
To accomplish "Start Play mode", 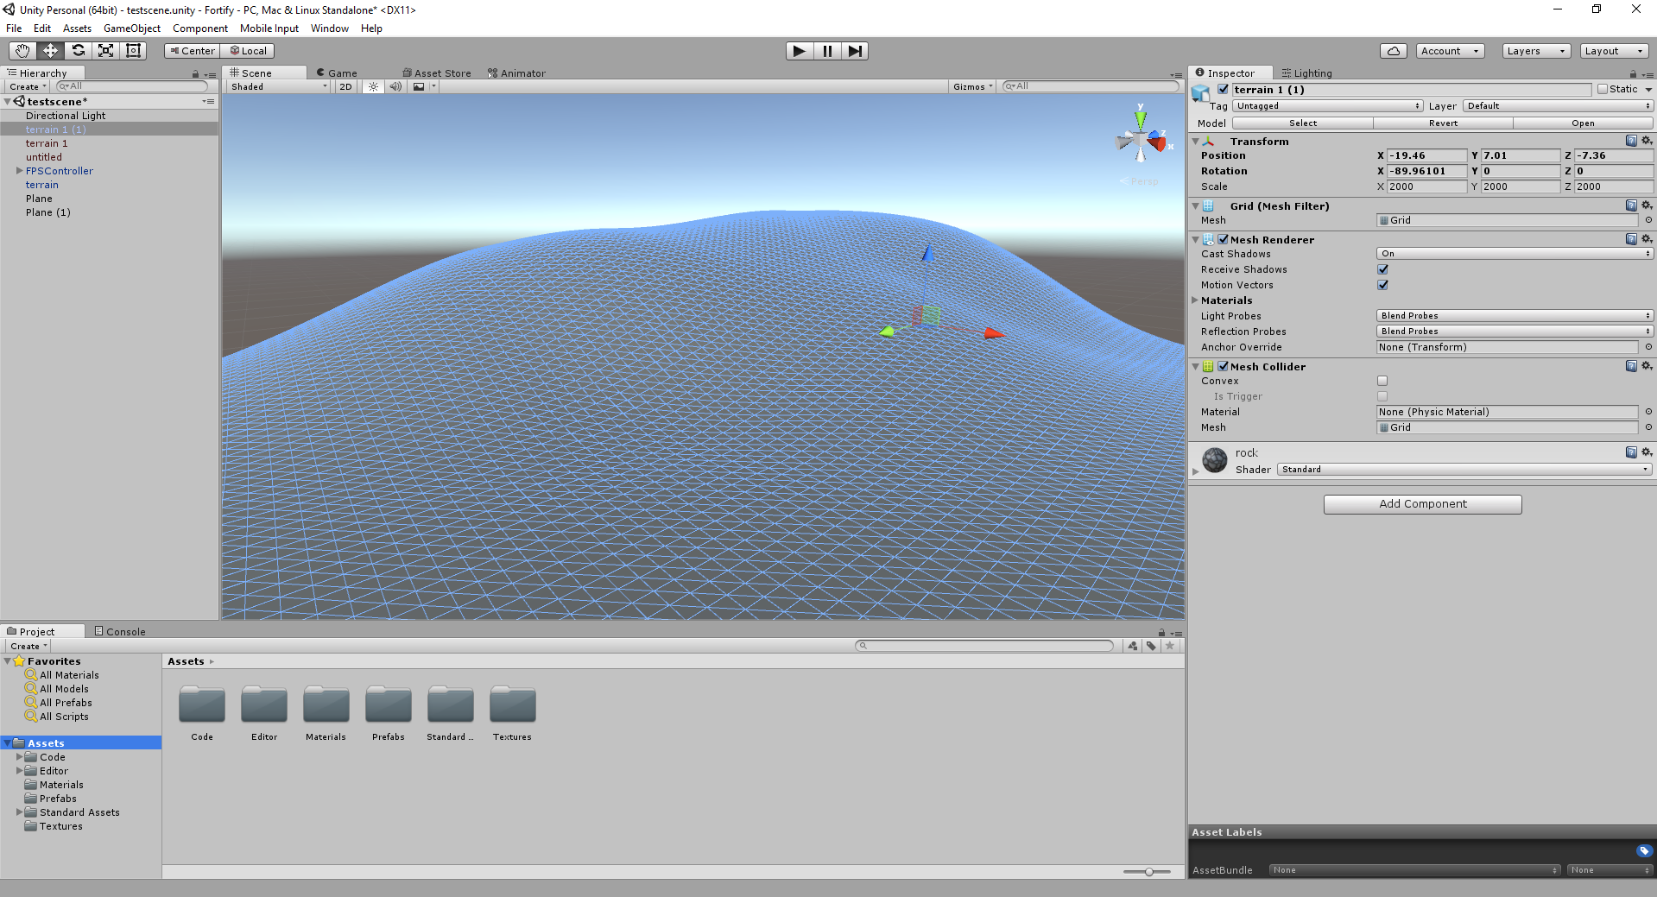I will click(x=800, y=51).
